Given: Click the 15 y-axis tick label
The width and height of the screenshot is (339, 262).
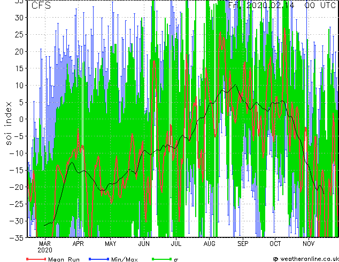Looking at the screenshot, I should coord(19,68).
